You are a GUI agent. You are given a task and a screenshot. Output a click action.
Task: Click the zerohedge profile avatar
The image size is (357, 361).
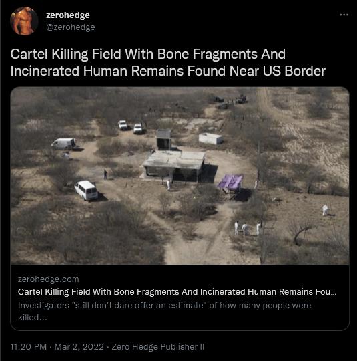[25, 21]
